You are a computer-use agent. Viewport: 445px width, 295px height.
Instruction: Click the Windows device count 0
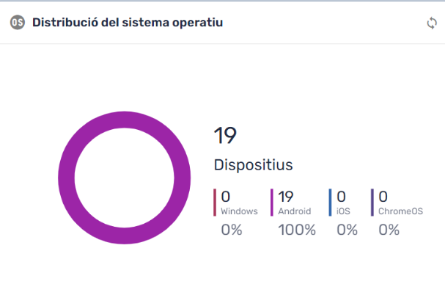[x=226, y=197]
